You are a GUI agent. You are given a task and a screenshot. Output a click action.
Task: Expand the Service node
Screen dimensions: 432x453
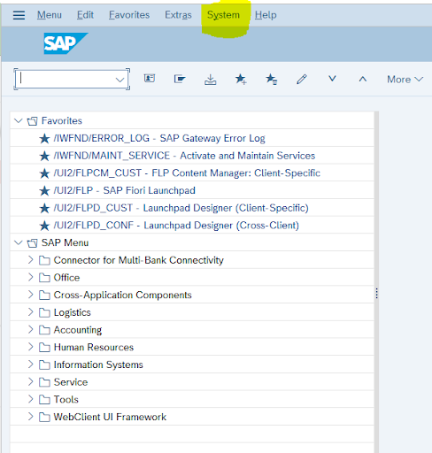coord(30,381)
